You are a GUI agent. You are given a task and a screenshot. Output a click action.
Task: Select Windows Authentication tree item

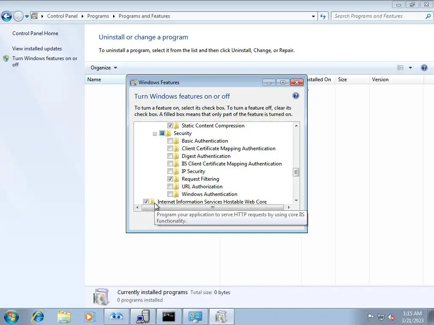tap(209, 194)
